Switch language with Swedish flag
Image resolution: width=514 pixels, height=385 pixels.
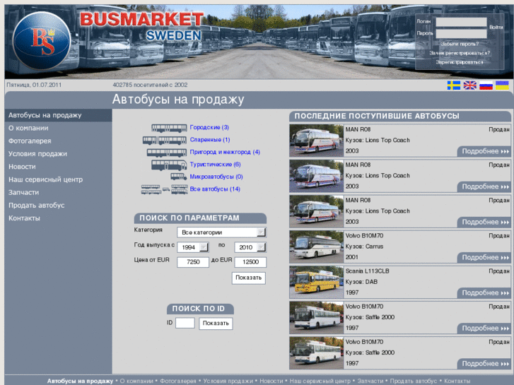pos(454,85)
